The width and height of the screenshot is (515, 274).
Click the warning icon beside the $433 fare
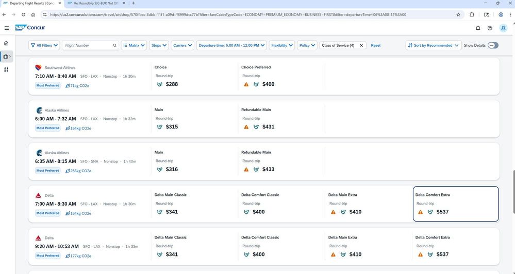click(246, 170)
